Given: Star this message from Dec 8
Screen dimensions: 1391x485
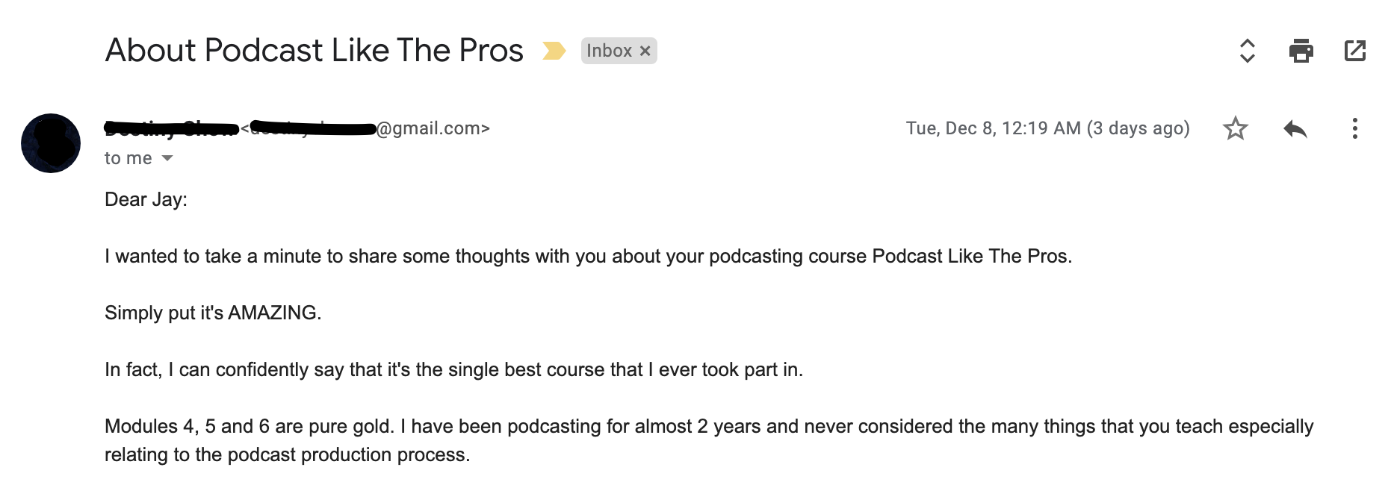Looking at the screenshot, I should (1236, 128).
